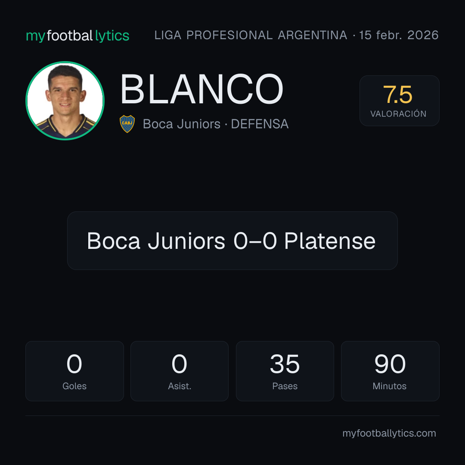Click the VALORACIÓN label

pos(398,114)
